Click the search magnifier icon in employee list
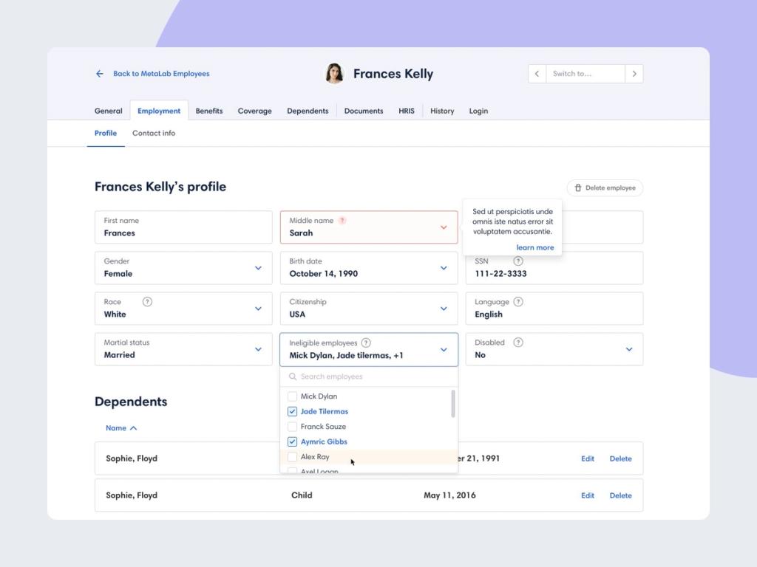This screenshot has height=567, width=757. tap(293, 377)
